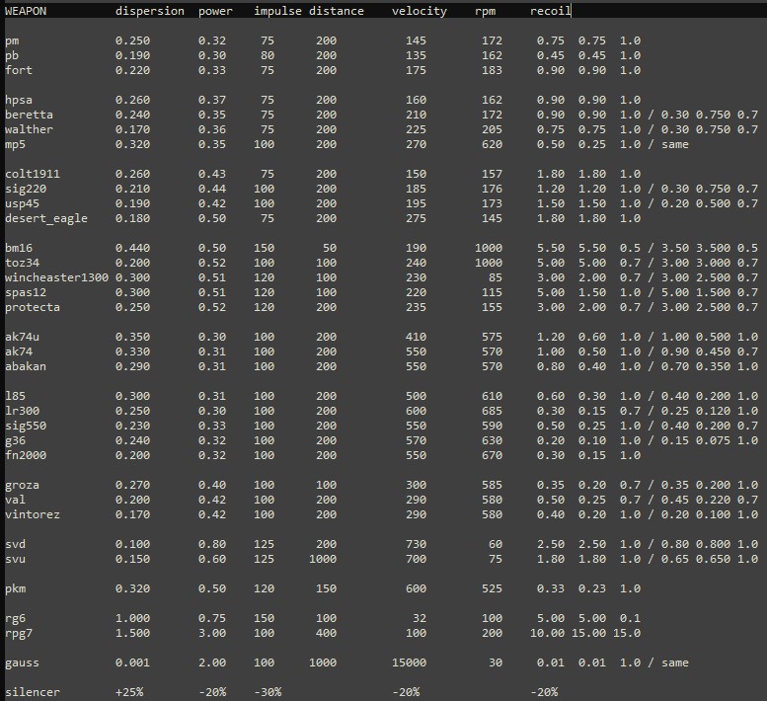Click silencer impulse value -30%
The image size is (767, 701).
pyautogui.click(x=268, y=692)
